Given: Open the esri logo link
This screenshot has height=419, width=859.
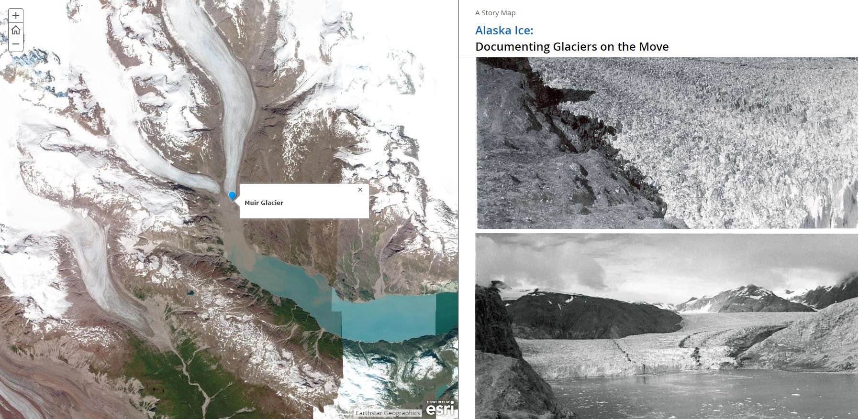Looking at the screenshot, I should tap(439, 409).
